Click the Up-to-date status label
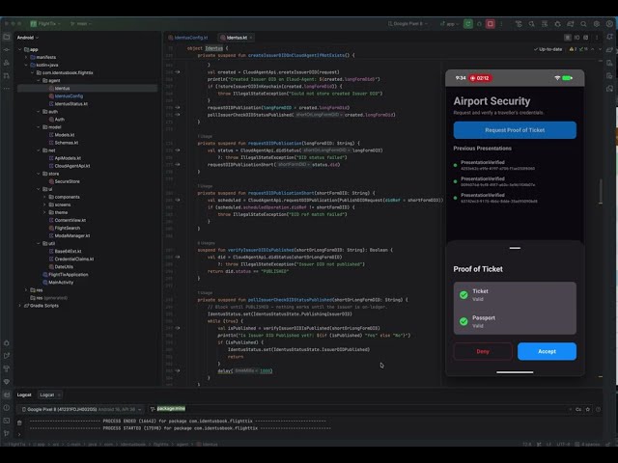The height and width of the screenshot is (463, 618). 548,49
